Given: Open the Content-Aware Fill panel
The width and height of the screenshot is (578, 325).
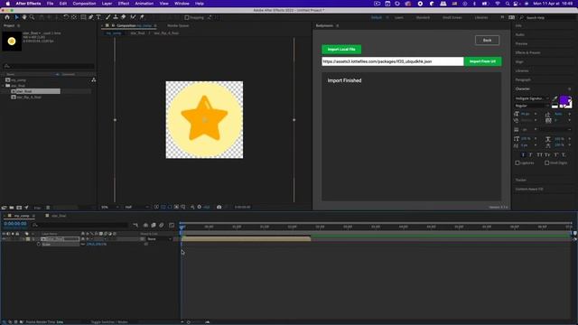Looking at the screenshot, I should click(529, 189).
